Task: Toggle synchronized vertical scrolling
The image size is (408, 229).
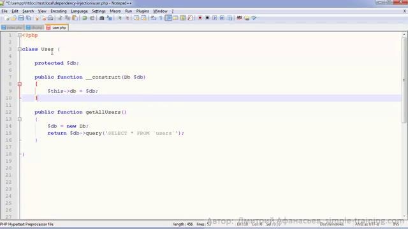Action: [136, 18]
